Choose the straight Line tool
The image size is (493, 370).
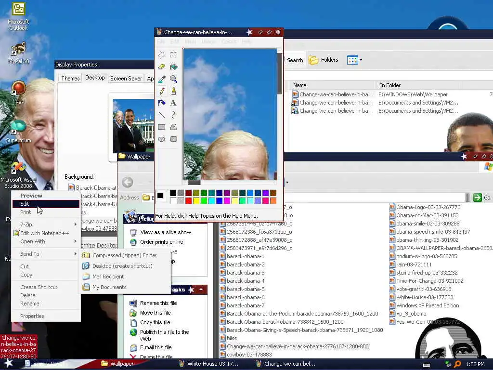pos(162,115)
